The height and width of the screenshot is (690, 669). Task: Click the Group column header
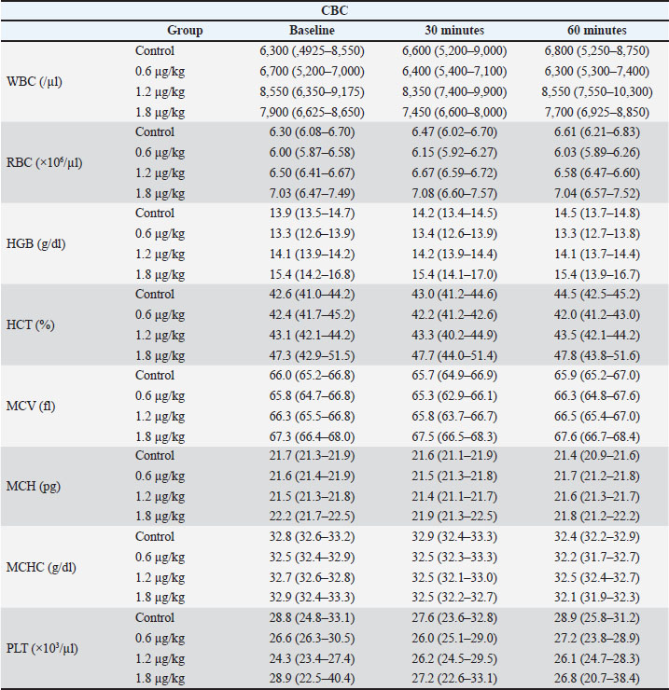pos(185,31)
